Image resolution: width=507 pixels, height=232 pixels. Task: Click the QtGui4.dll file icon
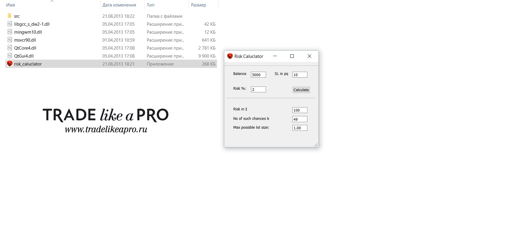(10, 55)
